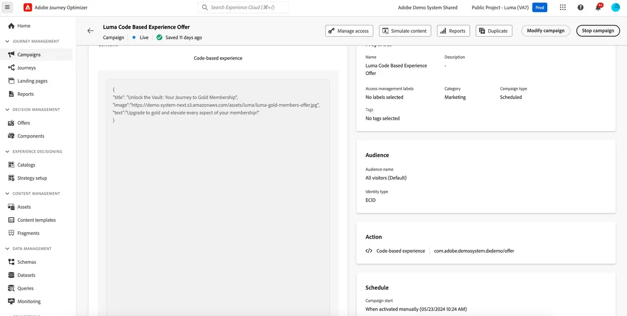Image resolution: width=627 pixels, height=316 pixels.
Task: Open Content templates in the sidebar
Action: [x=37, y=221]
